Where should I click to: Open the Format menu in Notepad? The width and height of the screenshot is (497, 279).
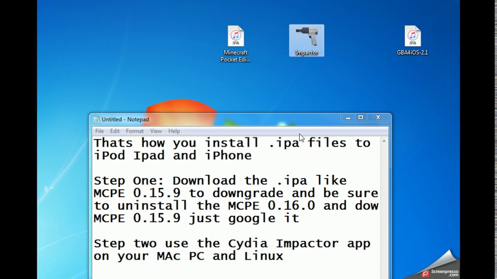(135, 131)
